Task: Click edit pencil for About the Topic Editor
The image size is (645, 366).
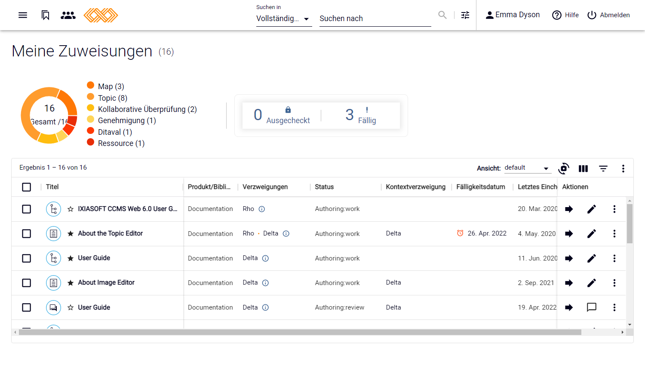Action: [592, 233]
